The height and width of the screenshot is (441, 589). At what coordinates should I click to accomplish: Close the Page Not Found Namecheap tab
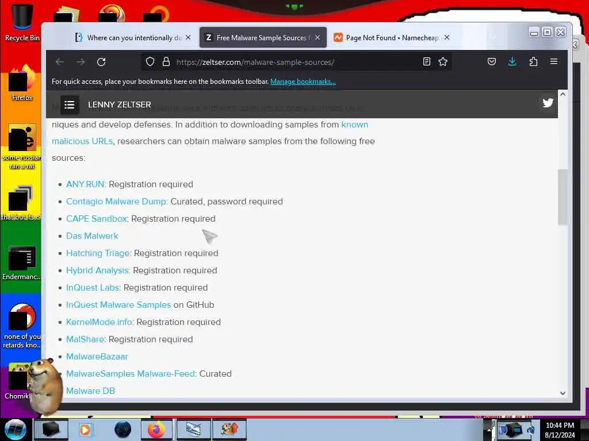pos(446,37)
